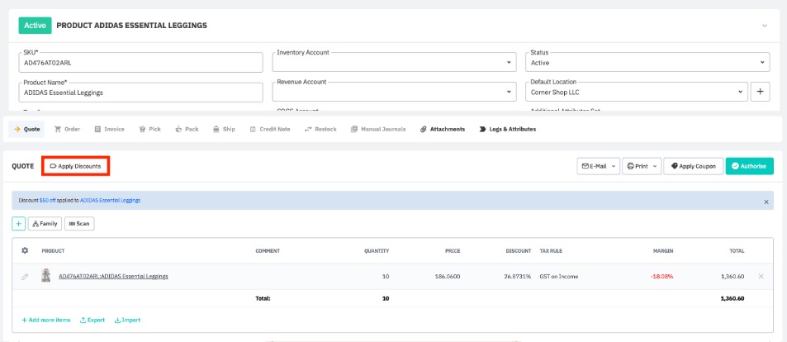
Task: Click the Authorise button
Action: click(749, 166)
